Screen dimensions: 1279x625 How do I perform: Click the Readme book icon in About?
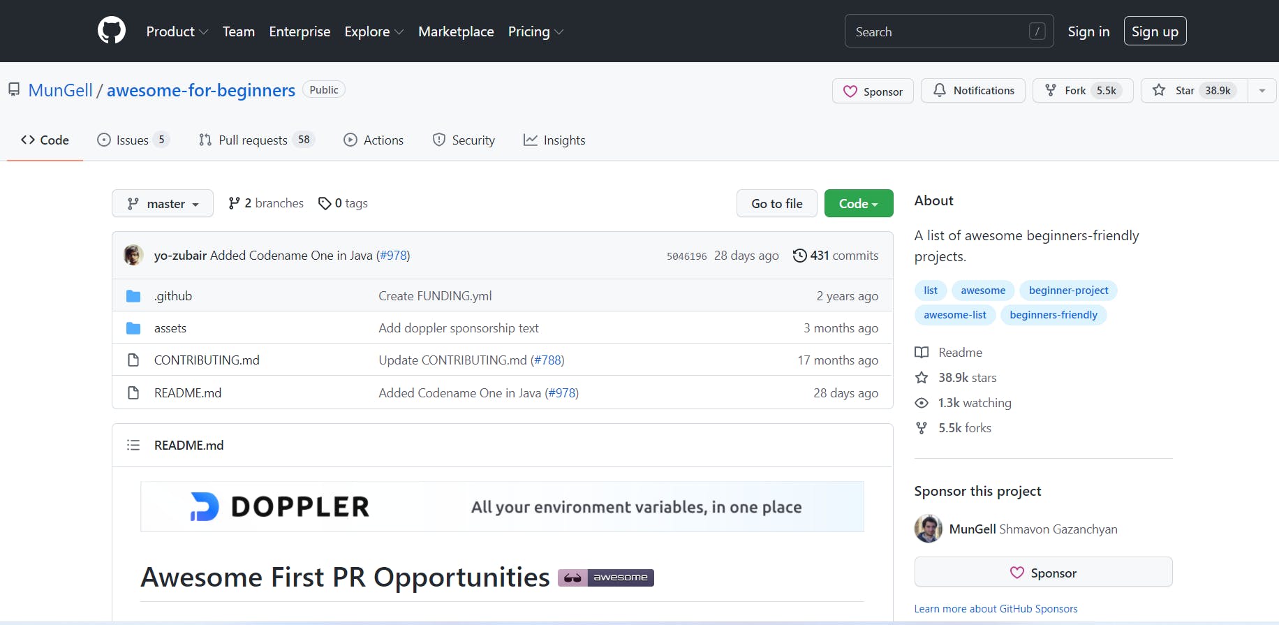pos(922,353)
